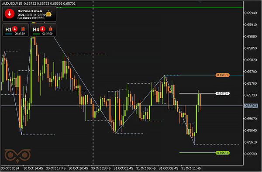Click 0.65760 on the price axis

point(251,83)
